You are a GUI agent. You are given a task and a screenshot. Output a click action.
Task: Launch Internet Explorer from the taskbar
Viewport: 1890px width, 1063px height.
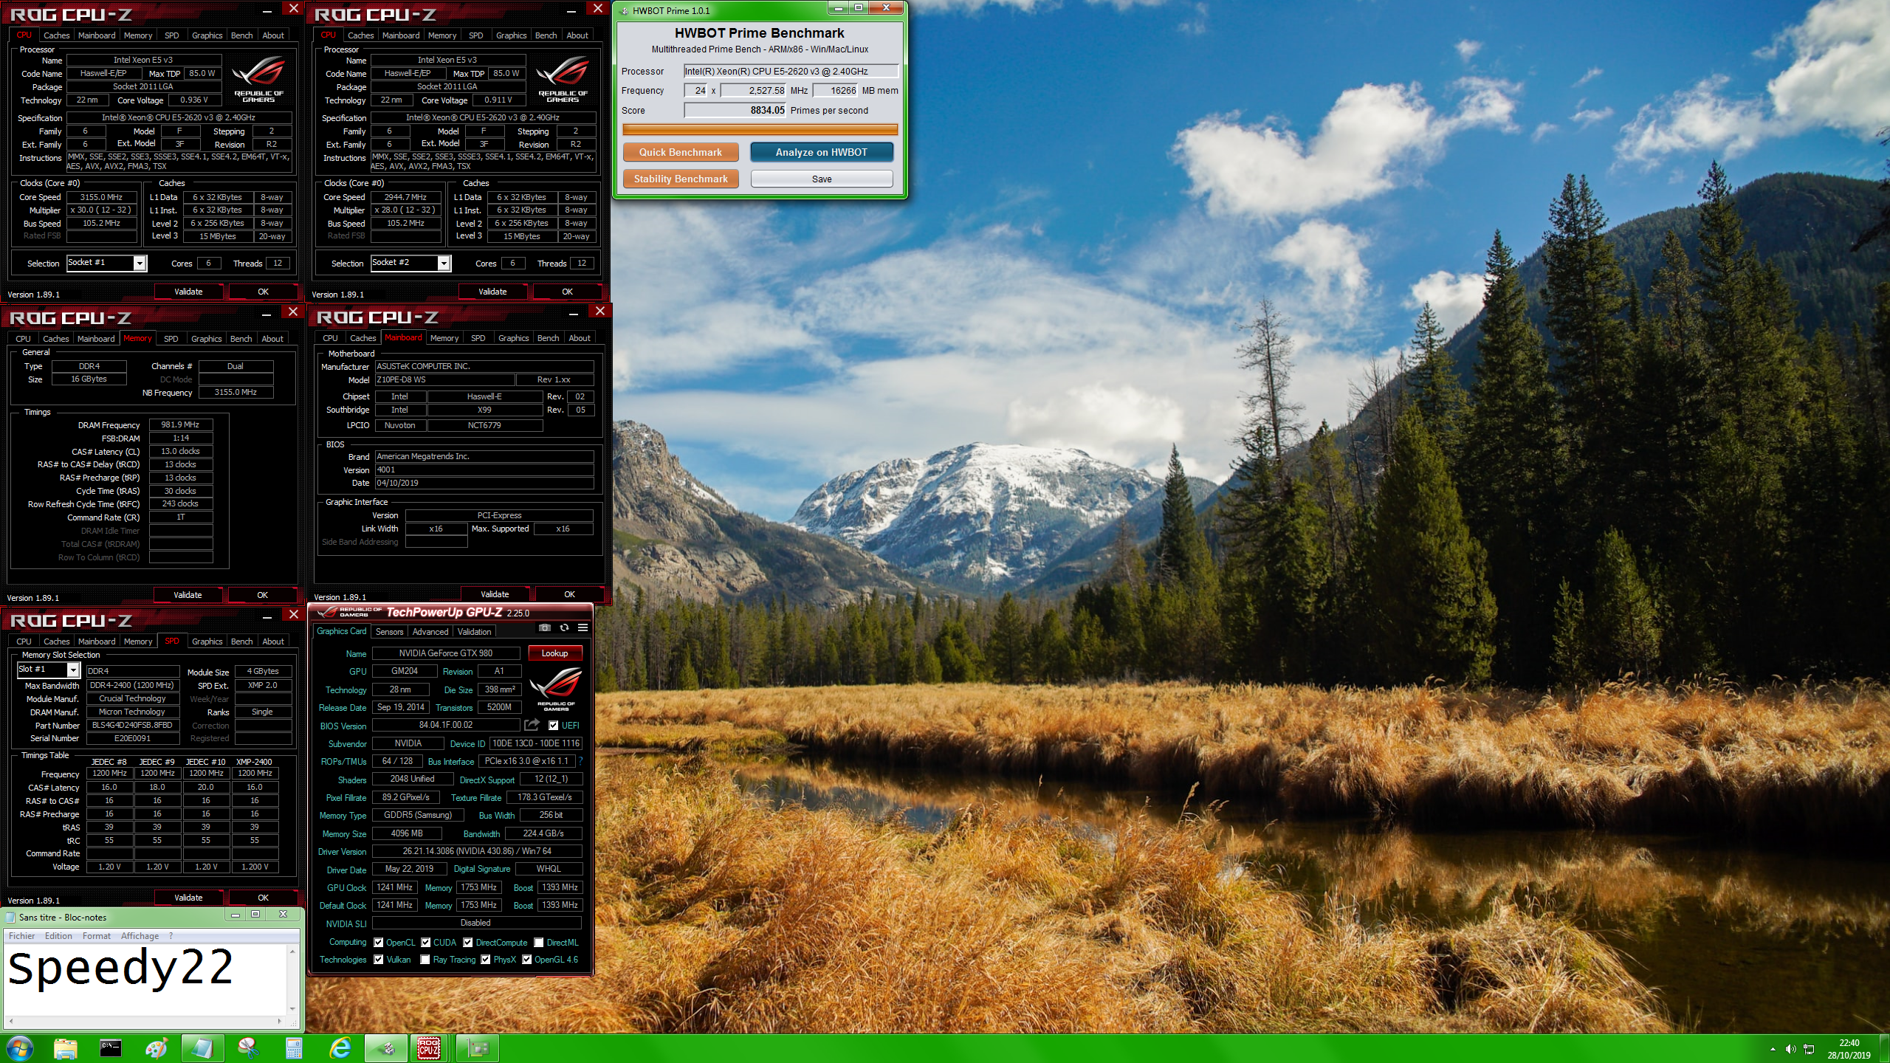click(340, 1048)
